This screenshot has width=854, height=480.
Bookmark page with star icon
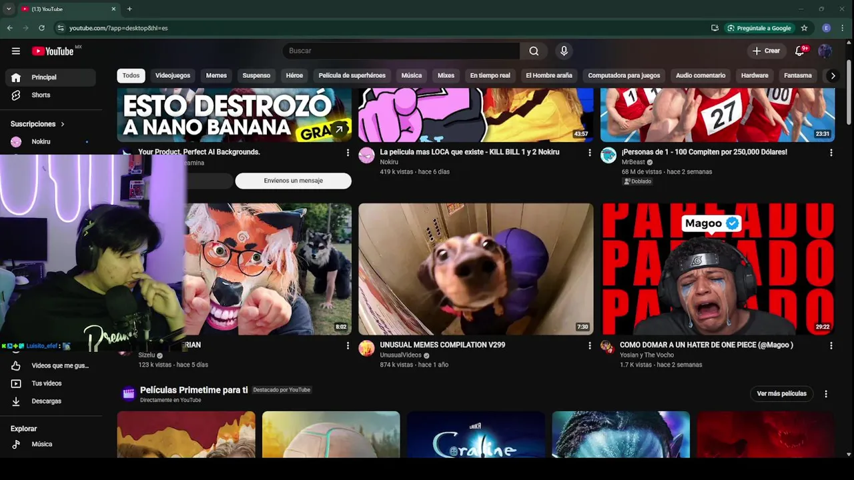[804, 28]
